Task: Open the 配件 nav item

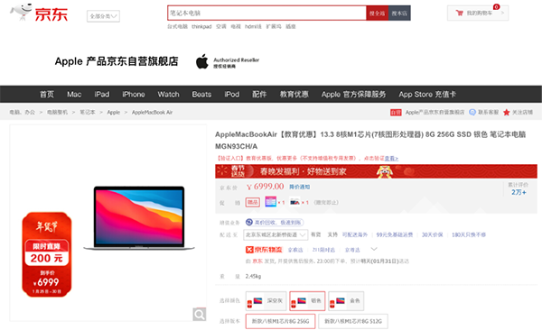Action: [x=259, y=95]
